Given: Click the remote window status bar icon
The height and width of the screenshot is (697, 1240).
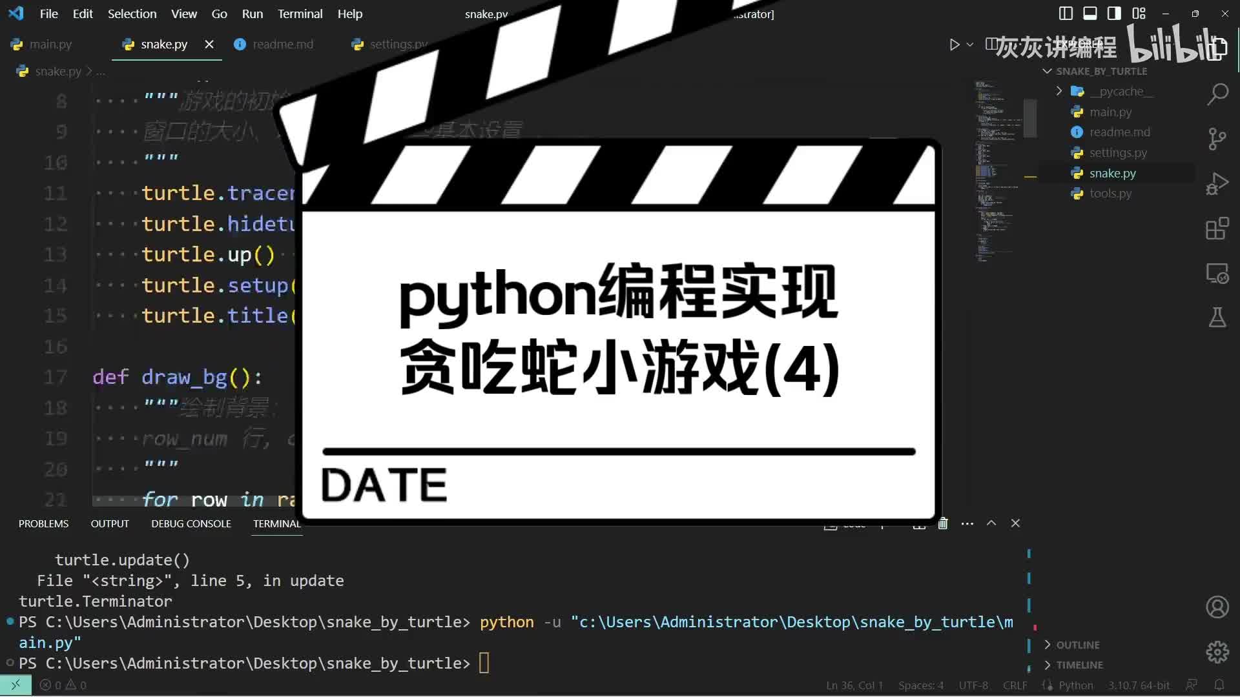Looking at the screenshot, I should coord(15,685).
